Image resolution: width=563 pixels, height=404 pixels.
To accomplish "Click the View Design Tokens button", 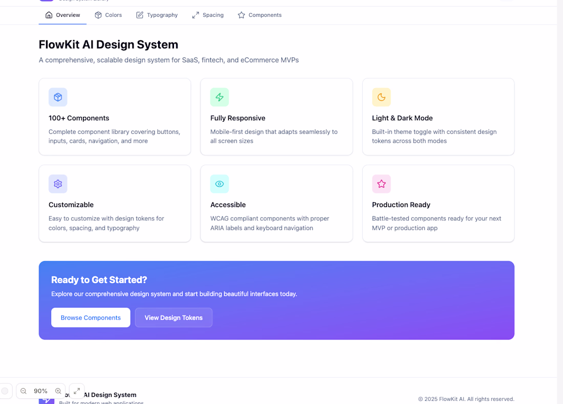I will (x=174, y=318).
